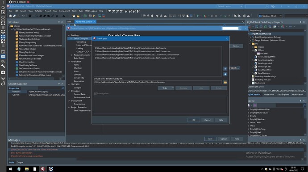Click the Stop program toolbar icon

pyautogui.click(x=216, y=16)
